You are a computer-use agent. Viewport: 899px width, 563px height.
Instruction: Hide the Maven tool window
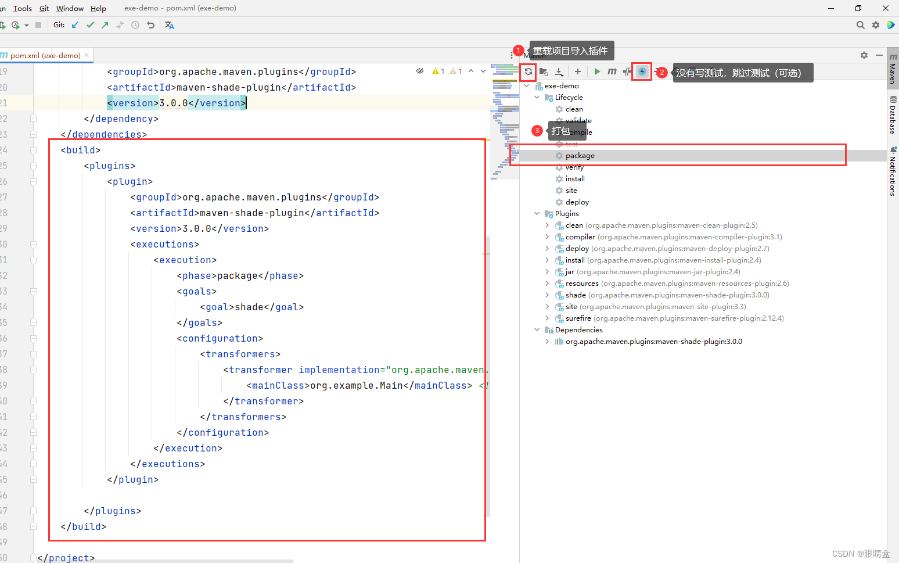(879, 55)
